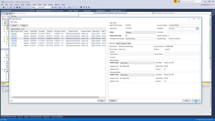
Task: Open sales order link SO71884
Action: [14, 45]
